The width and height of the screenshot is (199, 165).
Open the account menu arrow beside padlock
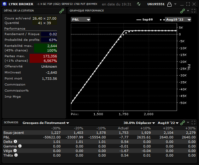176,4
